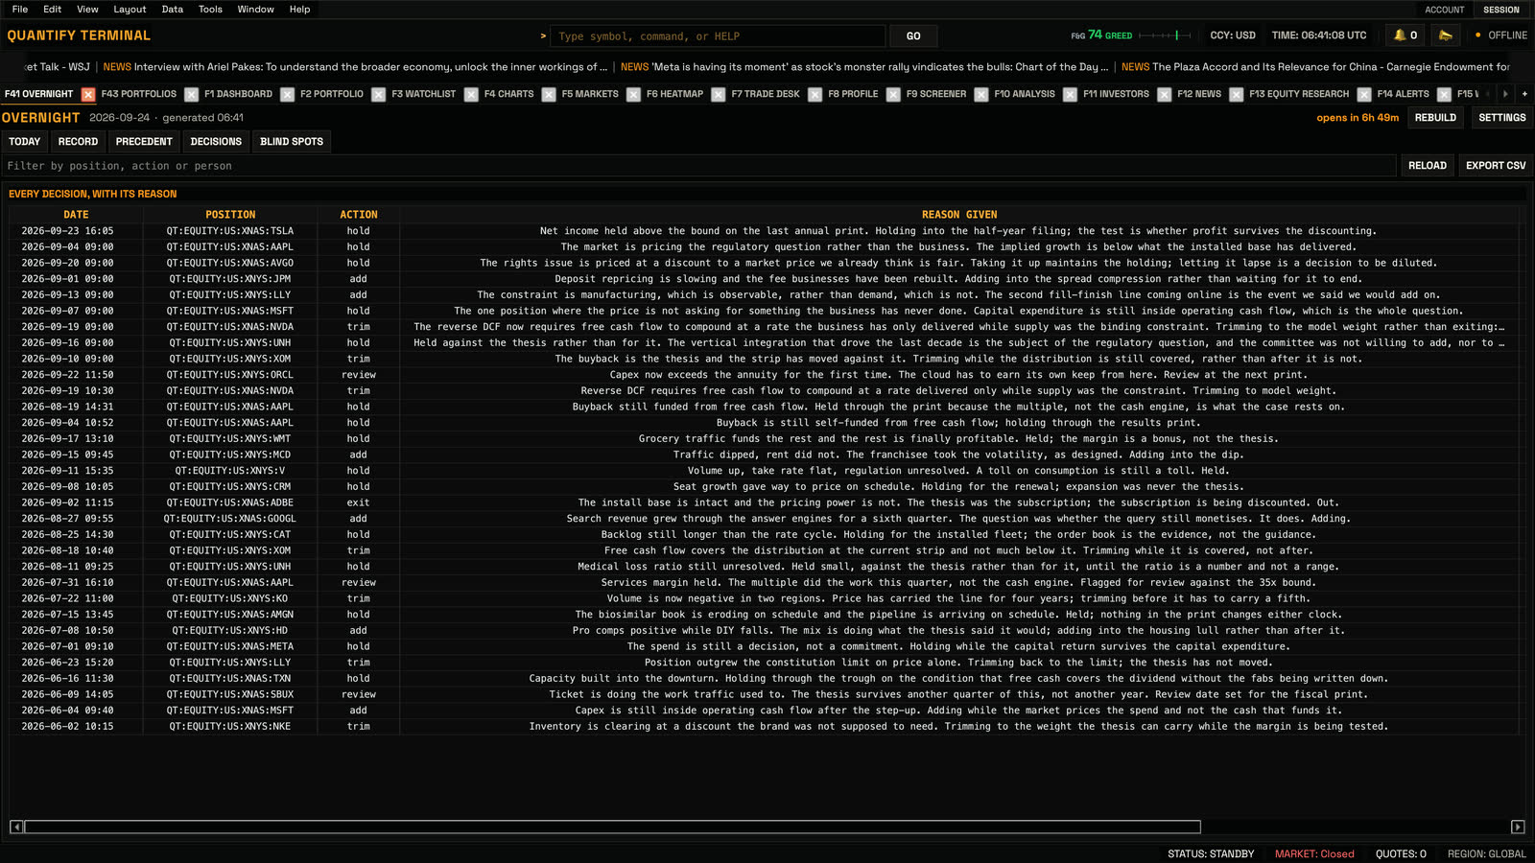1535x863 pixels.
Task: Click the horizontal scrollbar right arrow
Action: [x=1518, y=827]
